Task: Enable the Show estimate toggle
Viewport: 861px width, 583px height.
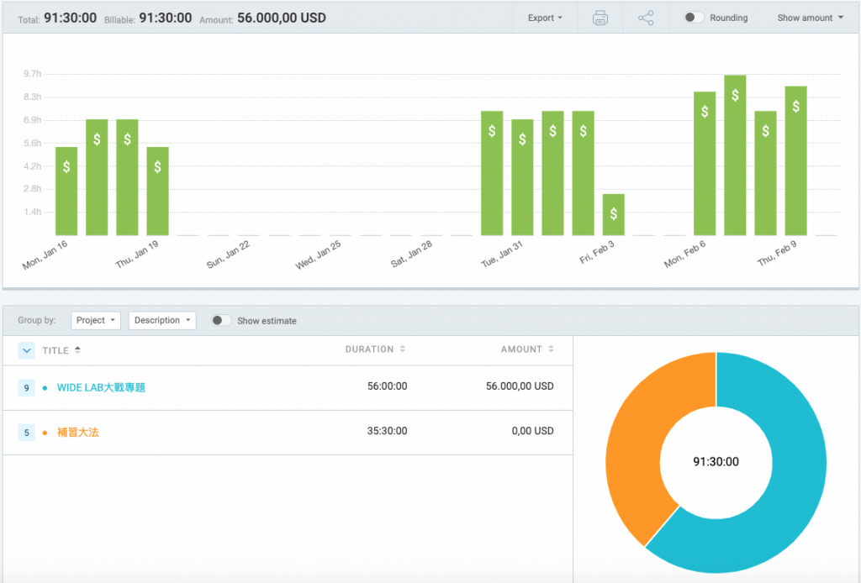Action: [x=221, y=320]
